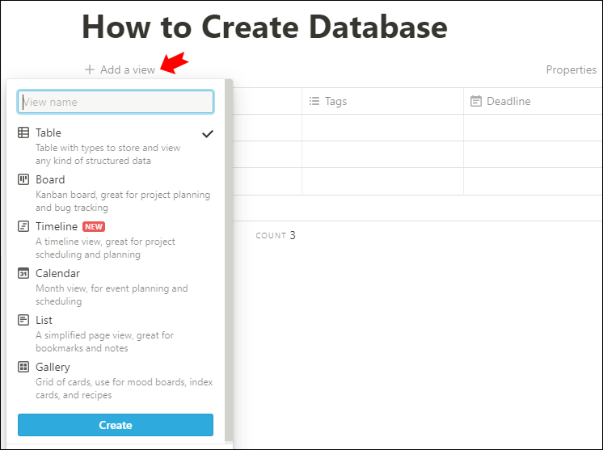Click the checkmark next to Table
603x450 pixels.
[208, 134]
